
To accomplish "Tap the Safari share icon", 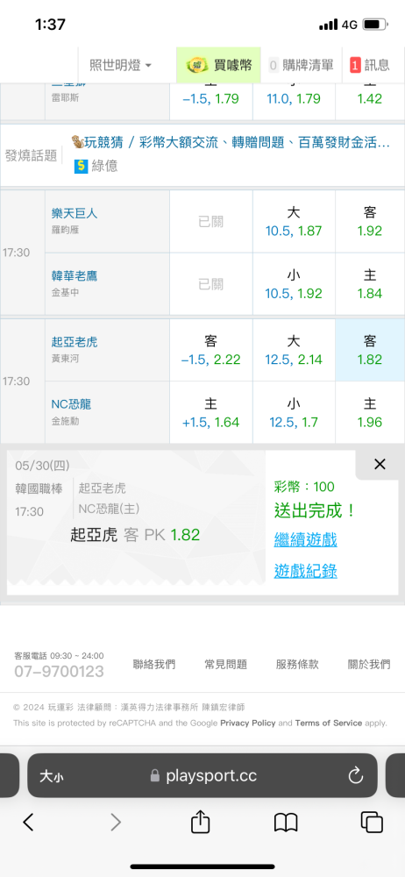I will pyautogui.click(x=200, y=822).
